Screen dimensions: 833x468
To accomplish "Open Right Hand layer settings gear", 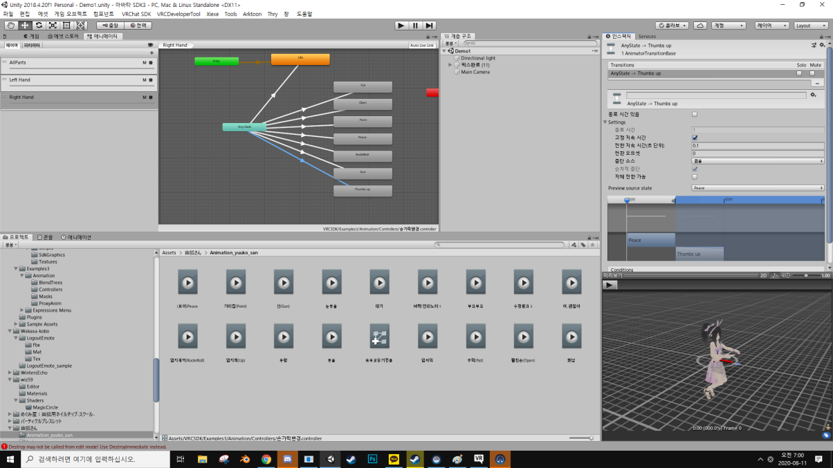I will 151,97.
